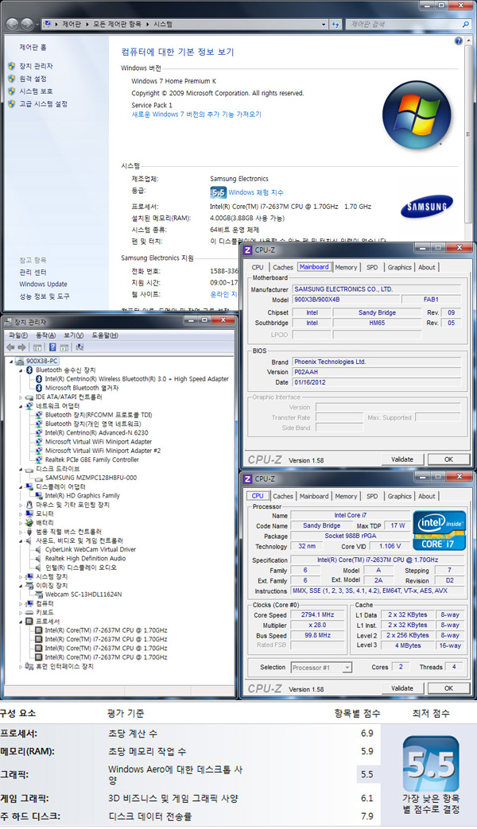477x829 pixels.
Task: Open the 원격 설정 sidebar link
Action: 33,79
